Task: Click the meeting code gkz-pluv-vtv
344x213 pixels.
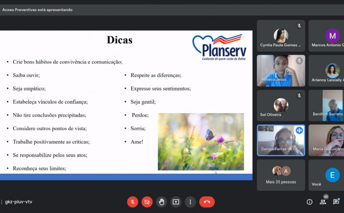Action: click(x=19, y=202)
